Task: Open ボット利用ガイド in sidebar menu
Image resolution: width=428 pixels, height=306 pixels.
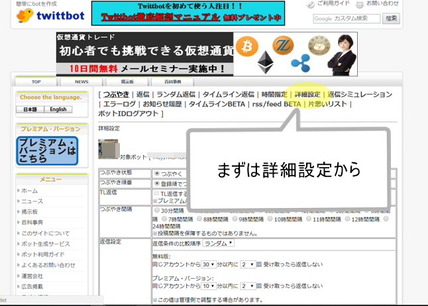Action: [43, 254]
